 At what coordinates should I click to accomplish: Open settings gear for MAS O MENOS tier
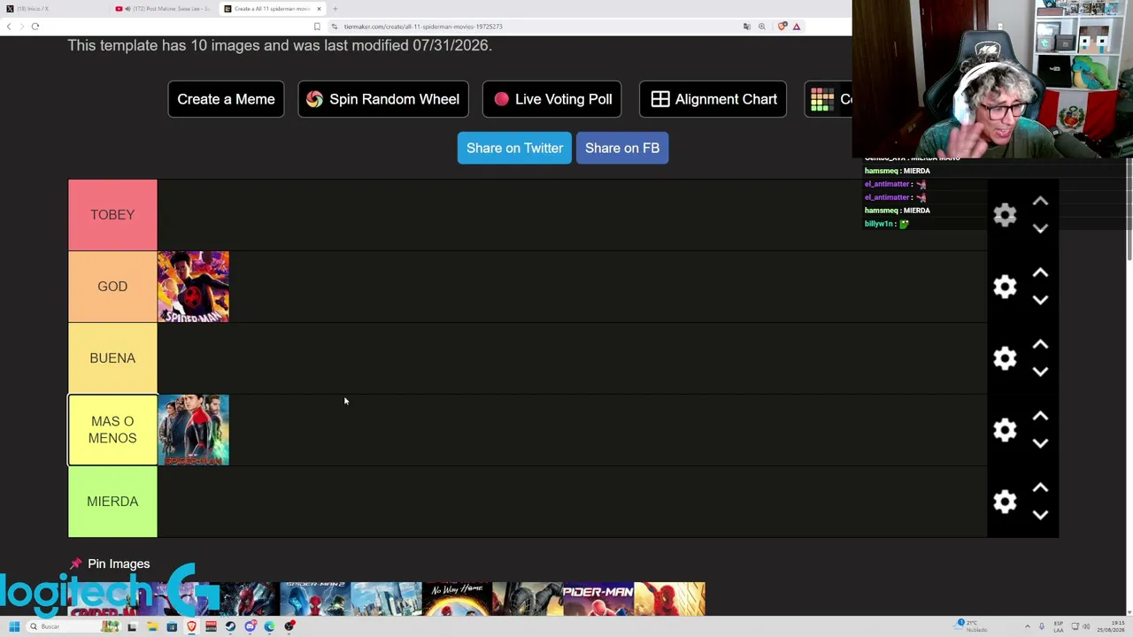1005,430
